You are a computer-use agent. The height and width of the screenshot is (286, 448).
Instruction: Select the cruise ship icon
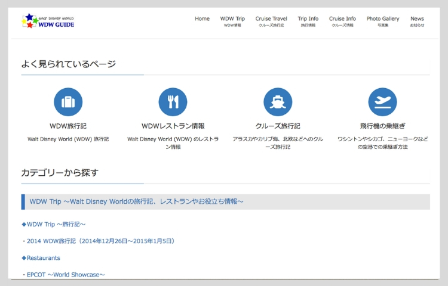click(x=278, y=102)
